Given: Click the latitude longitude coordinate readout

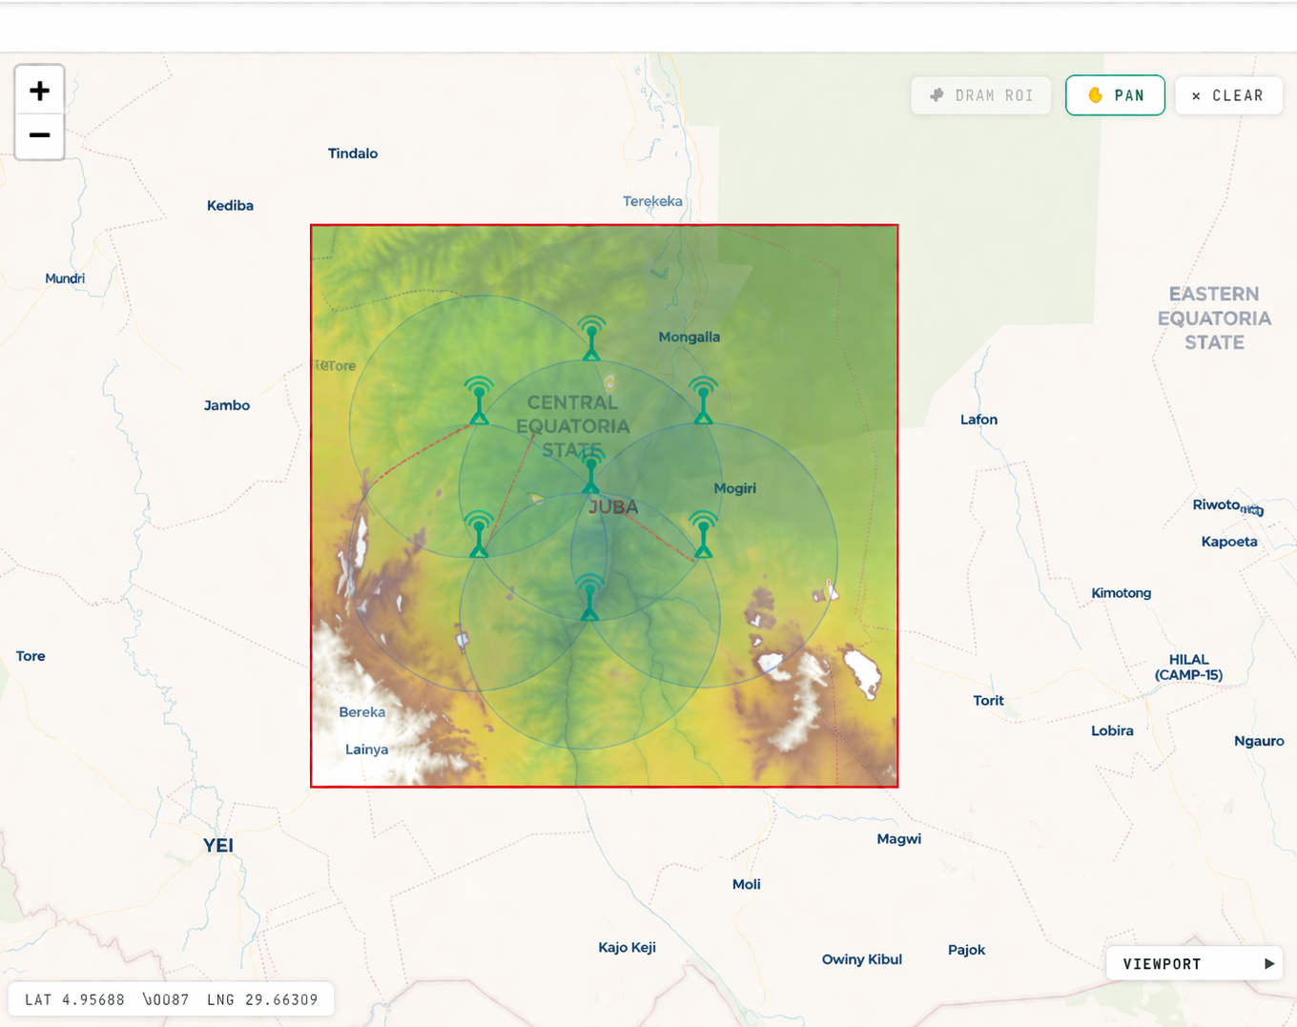Looking at the screenshot, I should coord(172,999).
